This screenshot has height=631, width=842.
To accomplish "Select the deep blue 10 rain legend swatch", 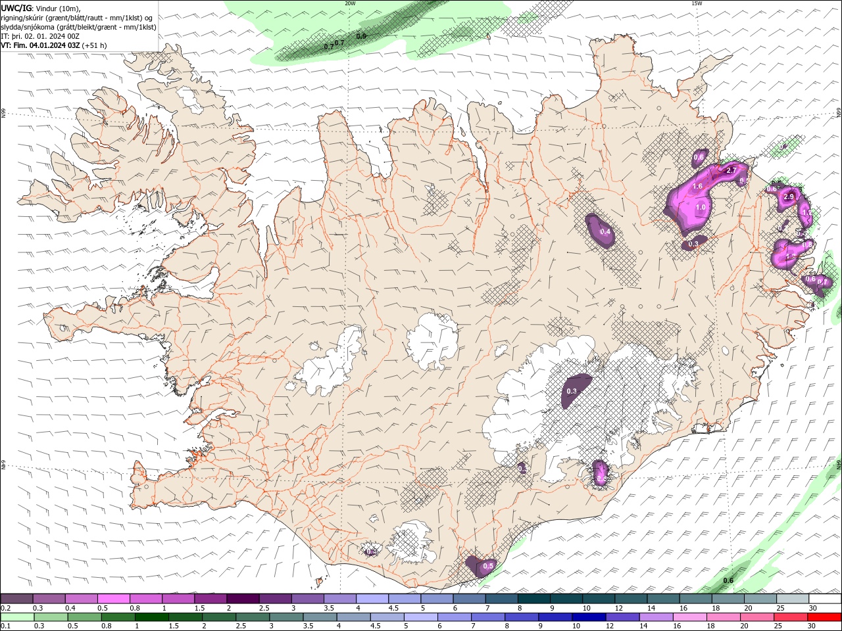I will coord(589,617).
